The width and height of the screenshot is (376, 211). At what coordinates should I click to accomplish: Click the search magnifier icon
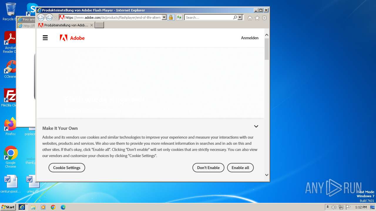(235, 18)
